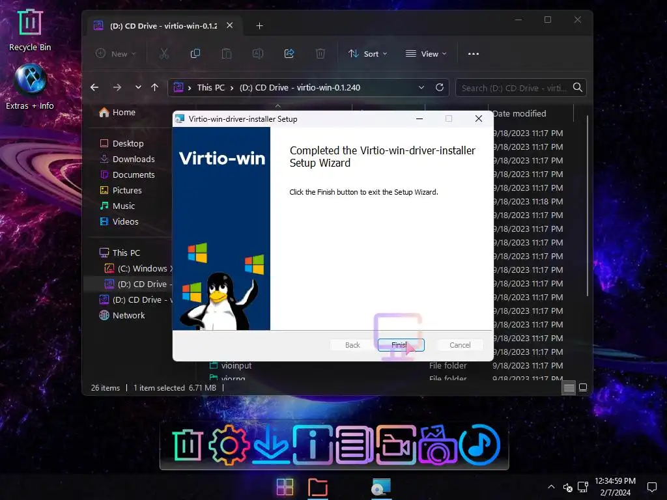Open Downloads in the navigation pane

[x=127, y=159]
